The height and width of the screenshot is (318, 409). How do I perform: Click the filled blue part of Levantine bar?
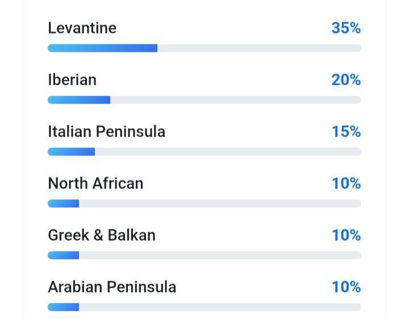tap(102, 48)
